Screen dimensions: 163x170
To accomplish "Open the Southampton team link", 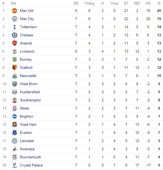I will coord(30,100).
